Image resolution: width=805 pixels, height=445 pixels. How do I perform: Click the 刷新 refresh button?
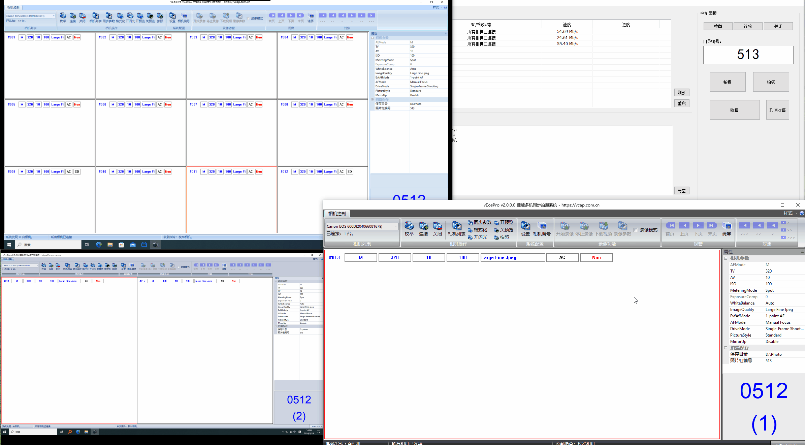(681, 93)
